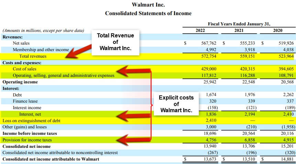Viewport: 296px width, 164px height.
Task: Click the 'Debt' row label
Action: coord(17,95)
